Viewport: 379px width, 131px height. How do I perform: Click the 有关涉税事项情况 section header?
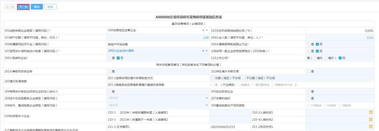click(x=188, y=65)
